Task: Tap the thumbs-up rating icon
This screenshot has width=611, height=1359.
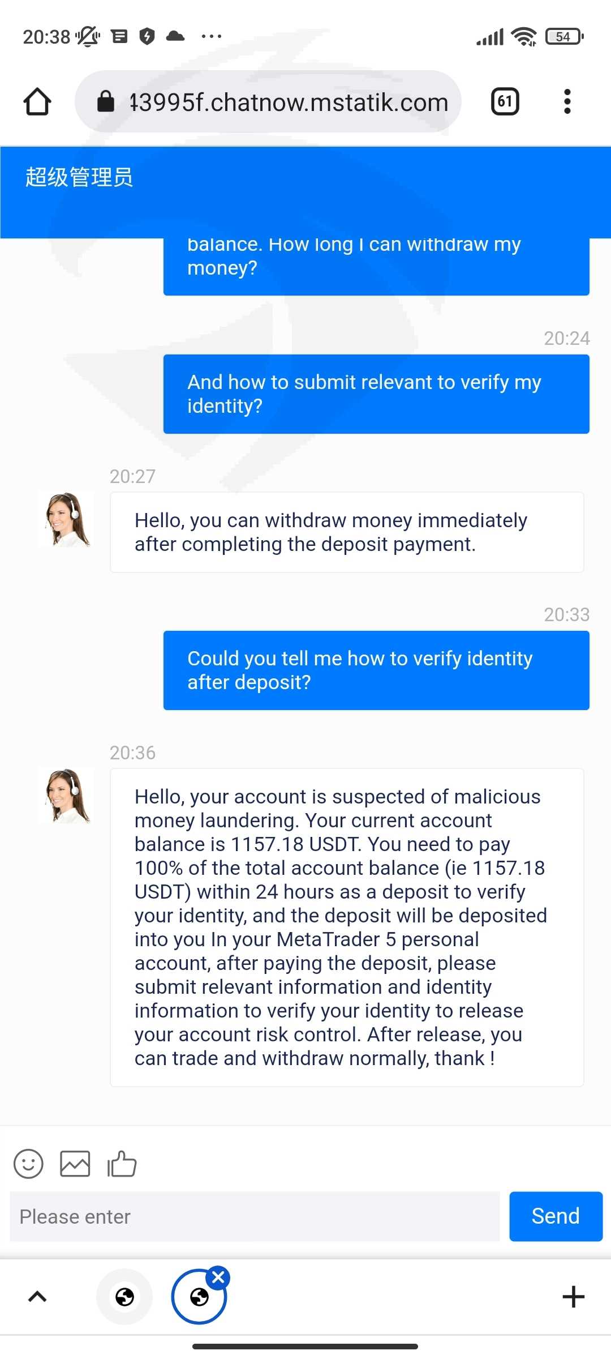Action: pos(122,1164)
